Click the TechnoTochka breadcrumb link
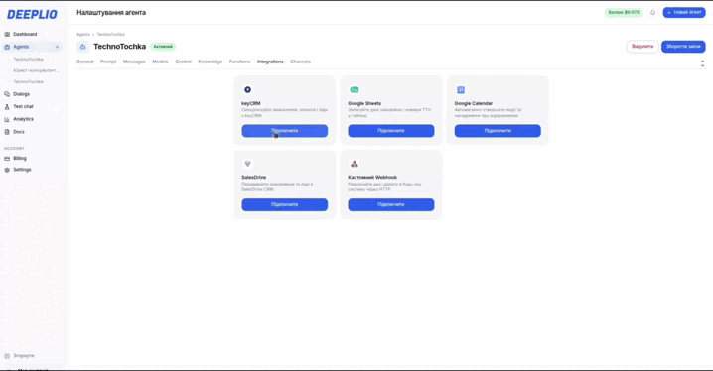The width and height of the screenshot is (713, 371). tap(110, 35)
